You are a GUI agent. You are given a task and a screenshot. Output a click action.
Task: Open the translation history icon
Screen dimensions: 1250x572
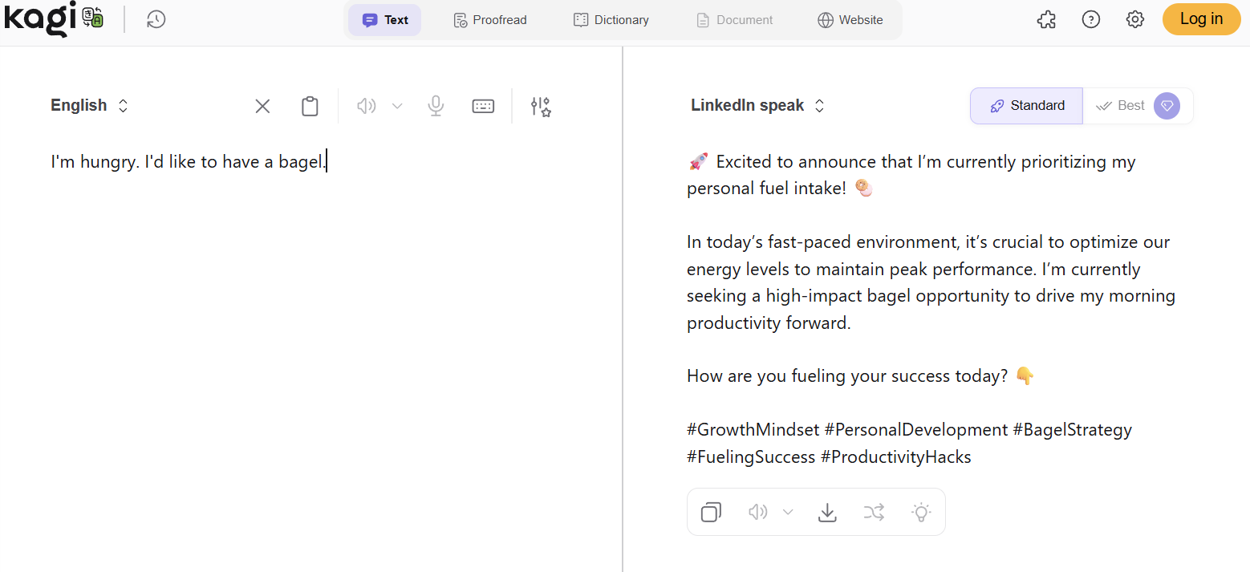(x=156, y=20)
